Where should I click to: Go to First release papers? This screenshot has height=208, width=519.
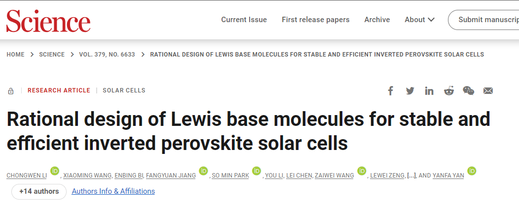click(315, 20)
